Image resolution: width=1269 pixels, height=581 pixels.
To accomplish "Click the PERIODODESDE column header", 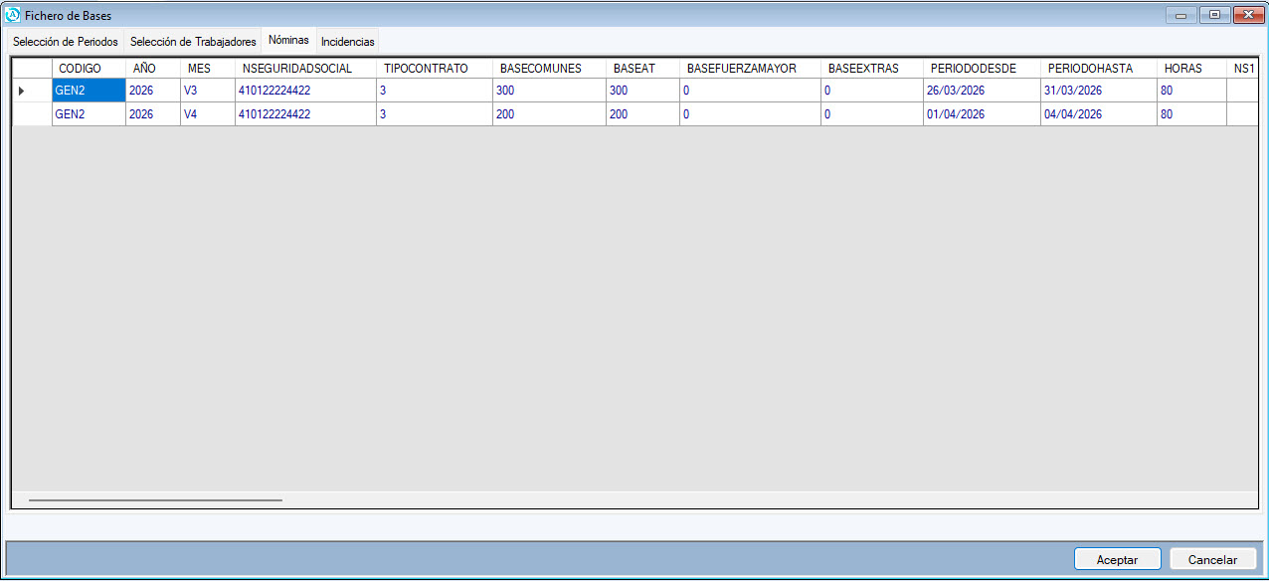I will pos(973,69).
